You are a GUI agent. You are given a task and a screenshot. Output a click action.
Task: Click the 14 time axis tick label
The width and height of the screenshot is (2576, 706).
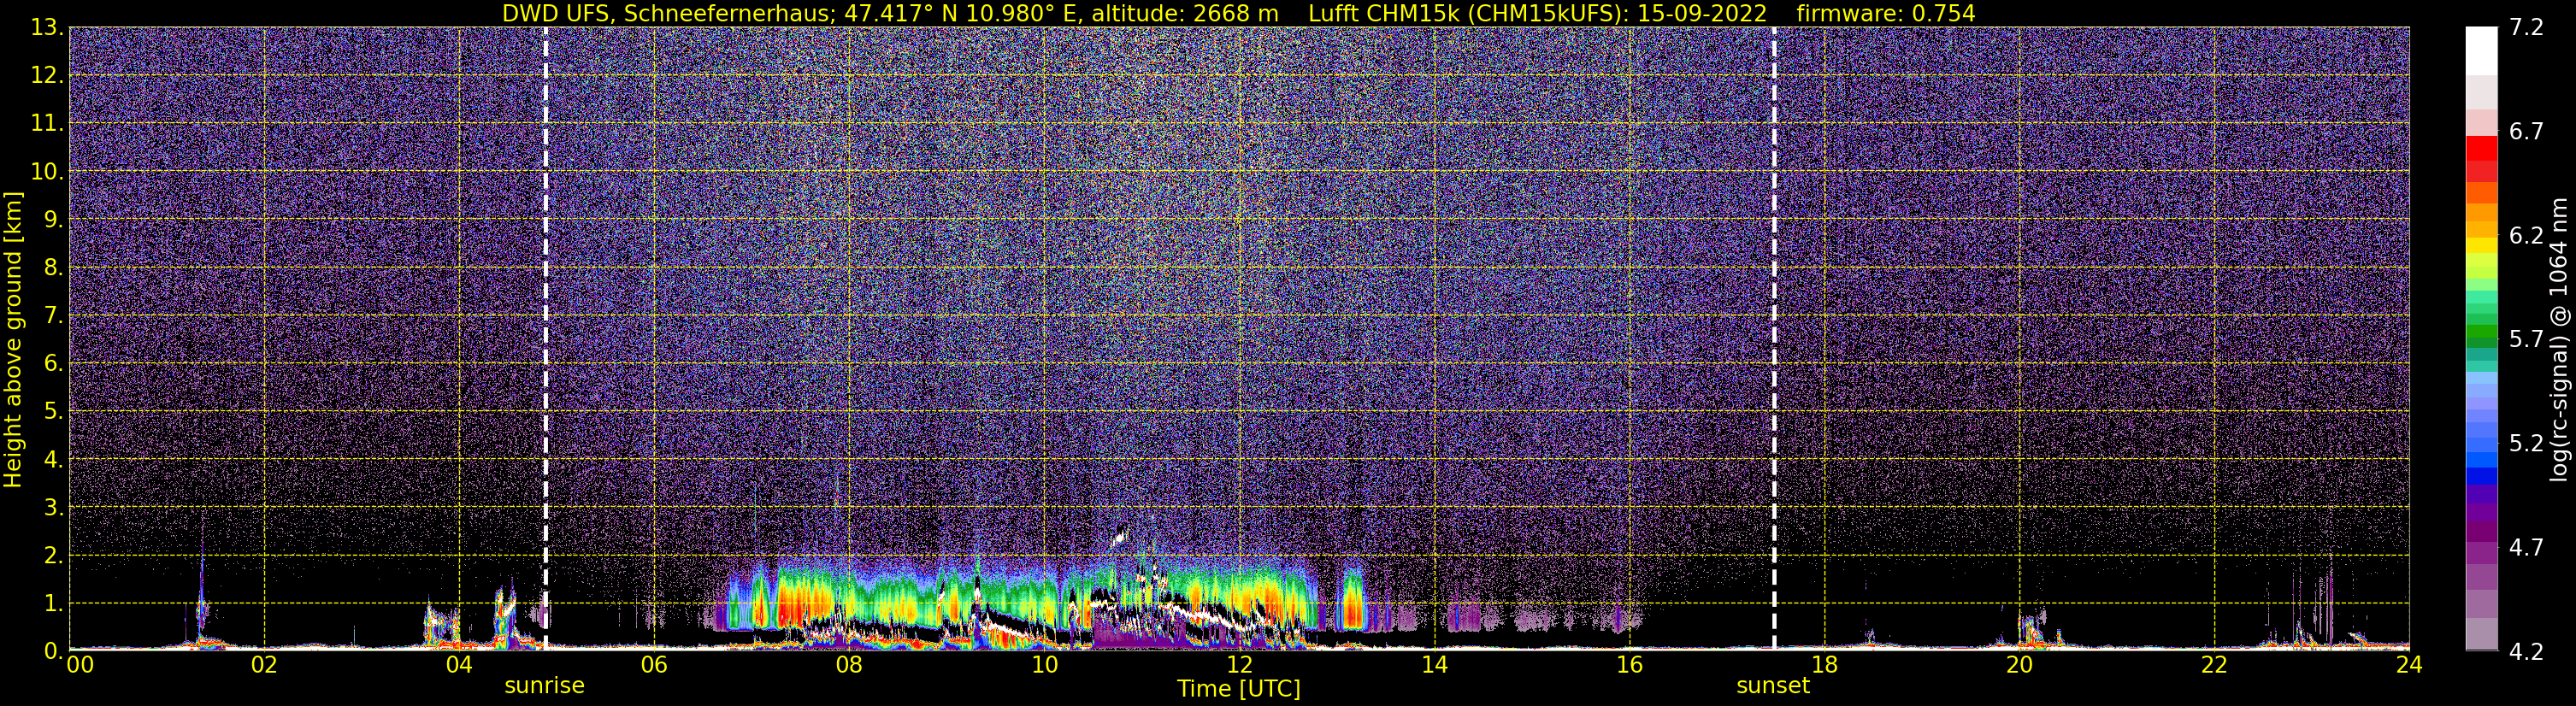(x=1434, y=665)
